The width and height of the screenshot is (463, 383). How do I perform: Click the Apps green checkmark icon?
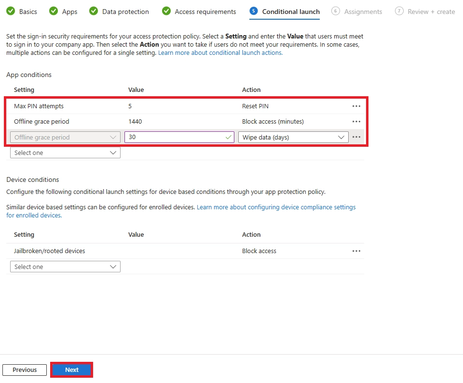pos(54,11)
